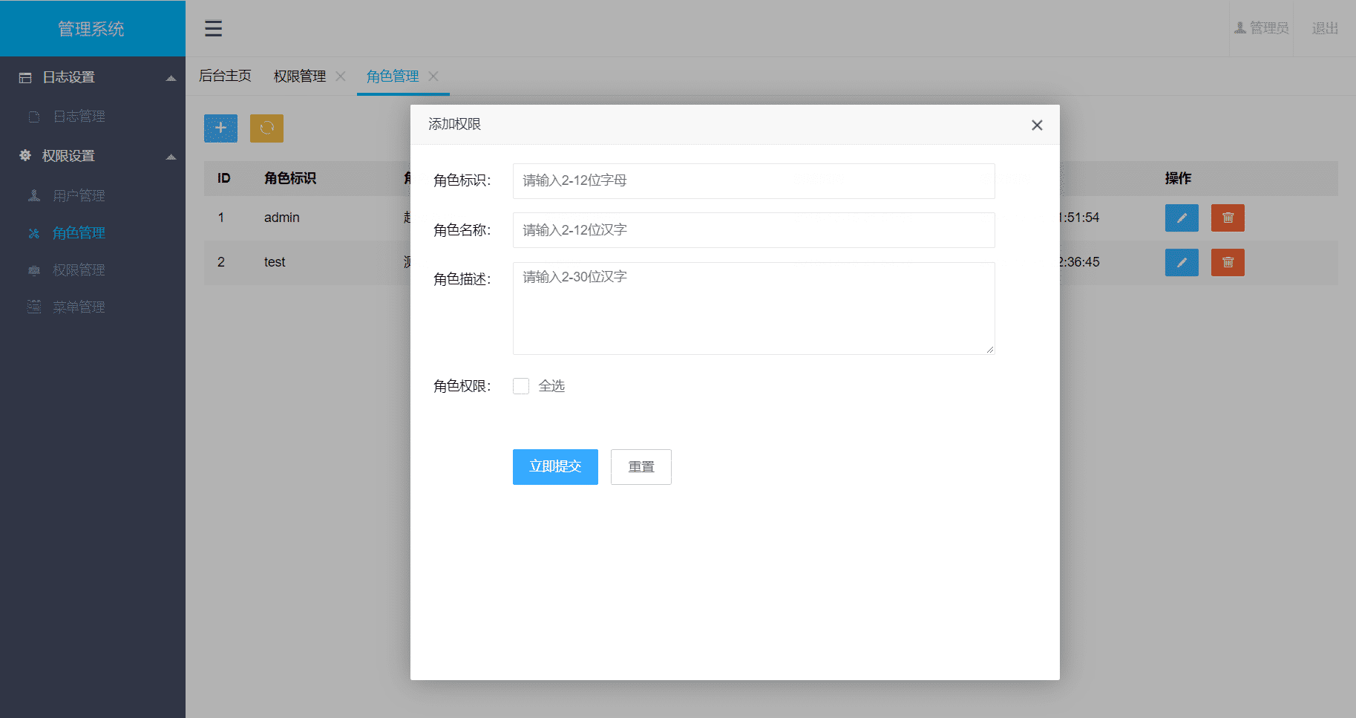Click the 立即提交 submit button
1356x718 pixels.
pyautogui.click(x=555, y=467)
